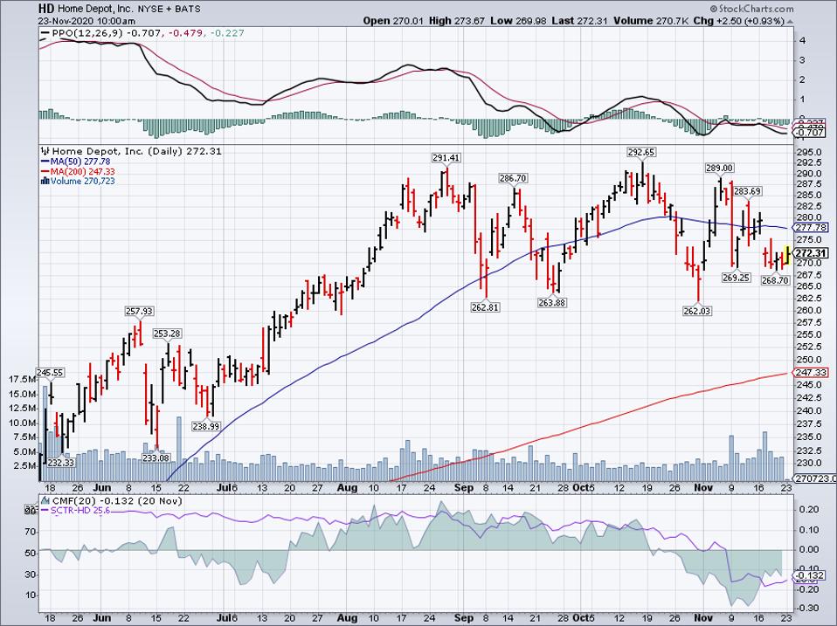Viewport: 837px width, 626px height.
Task: Select the Volume 270,723 legend entry
Action: tap(78, 182)
